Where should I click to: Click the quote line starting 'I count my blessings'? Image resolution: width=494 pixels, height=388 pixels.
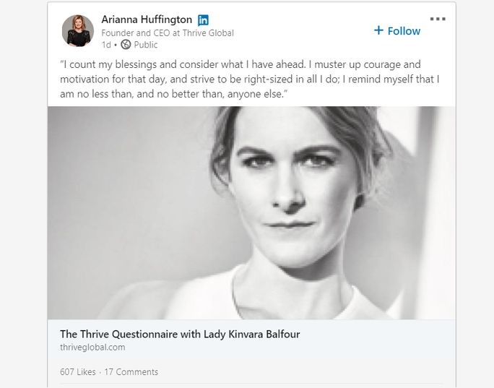[240, 65]
